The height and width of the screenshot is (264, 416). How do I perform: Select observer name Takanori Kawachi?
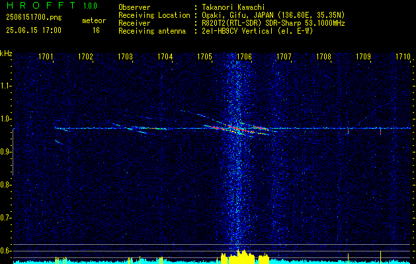[x=233, y=7]
